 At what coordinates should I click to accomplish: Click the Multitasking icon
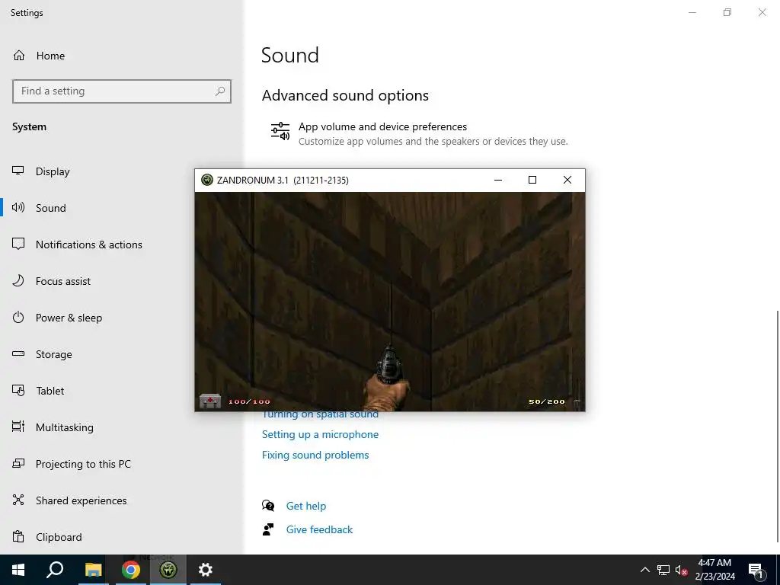click(18, 427)
